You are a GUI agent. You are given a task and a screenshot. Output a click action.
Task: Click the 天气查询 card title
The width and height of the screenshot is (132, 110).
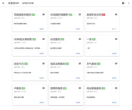coord(92,64)
